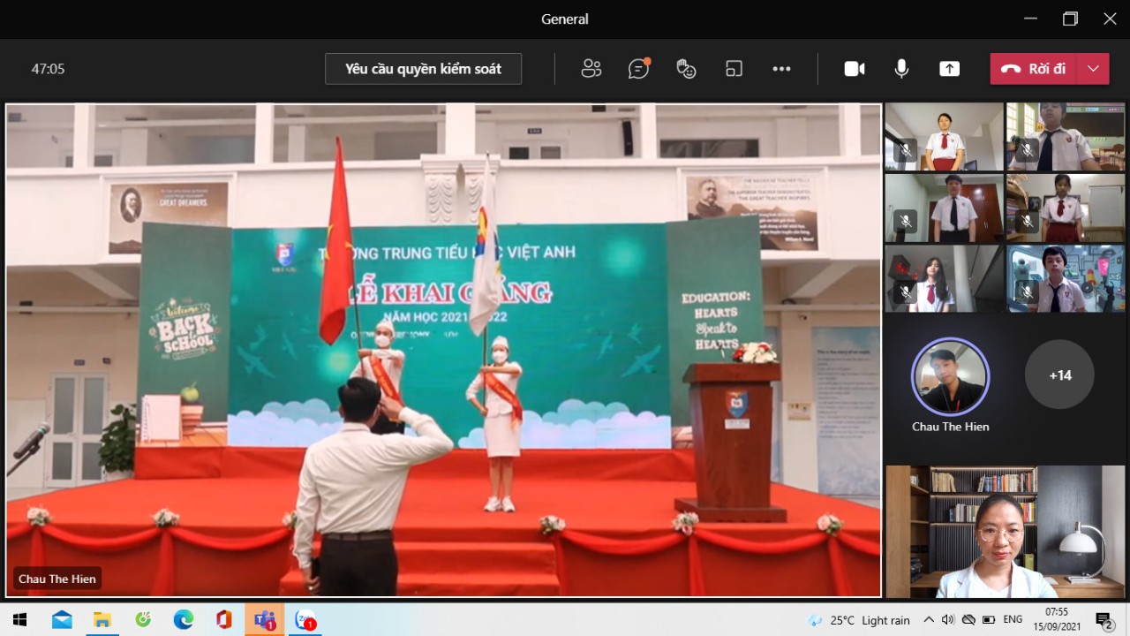The height and width of the screenshot is (636, 1130).
Task: Toggle the camera on or off
Action: click(855, 69)
